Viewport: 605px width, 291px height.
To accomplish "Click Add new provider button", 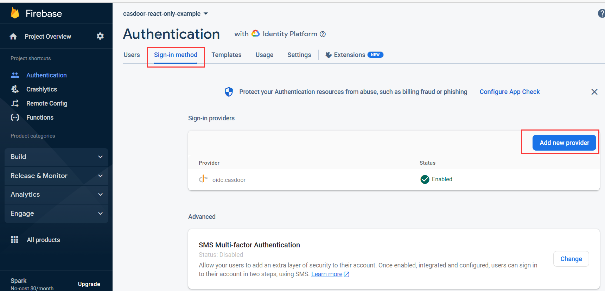I will point(564,143).
